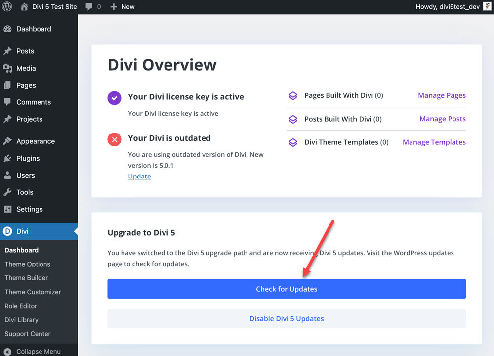This screenshot has width=494, height=356.
Task: Click the layers icon beside Pages Built With Divi
Action: pos(293,95)
